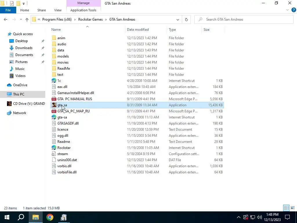Screen dimensions: 297x223
Task: Refresh the GTA San Andreas folder
Action: (186, 19)
